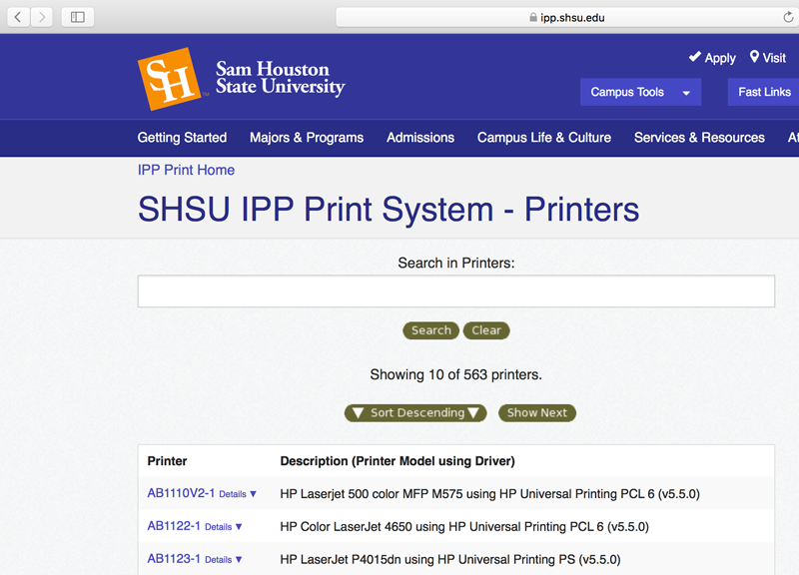The width and height of the screenshot is (799, 575).
Task: Click the Search button
Action: tap(430, 330)
